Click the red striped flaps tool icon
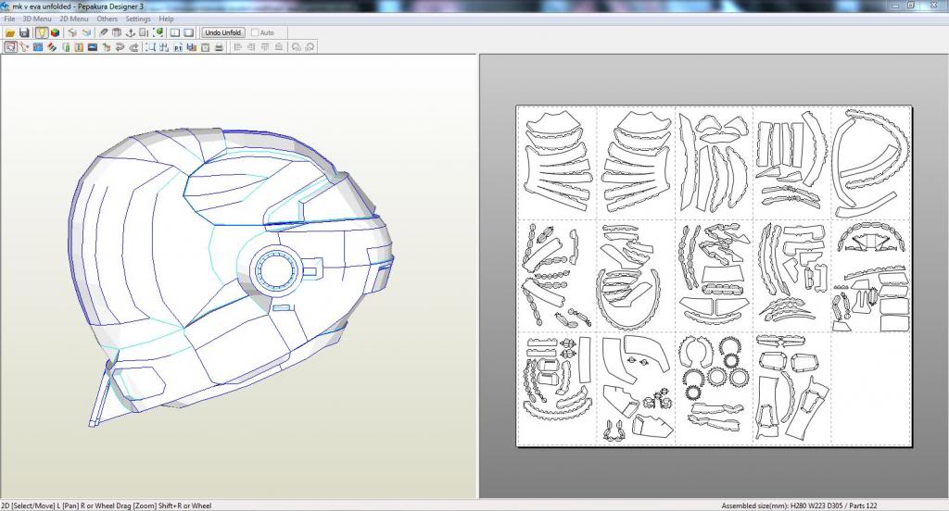Screen dimensions: 949x511 pyautogui.click(x=52, y=46)
